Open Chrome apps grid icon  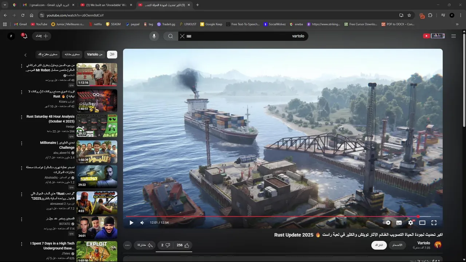(5, 24)
